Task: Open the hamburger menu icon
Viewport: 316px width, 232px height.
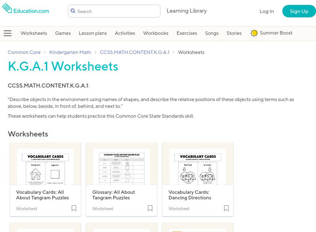Action: 8,33
